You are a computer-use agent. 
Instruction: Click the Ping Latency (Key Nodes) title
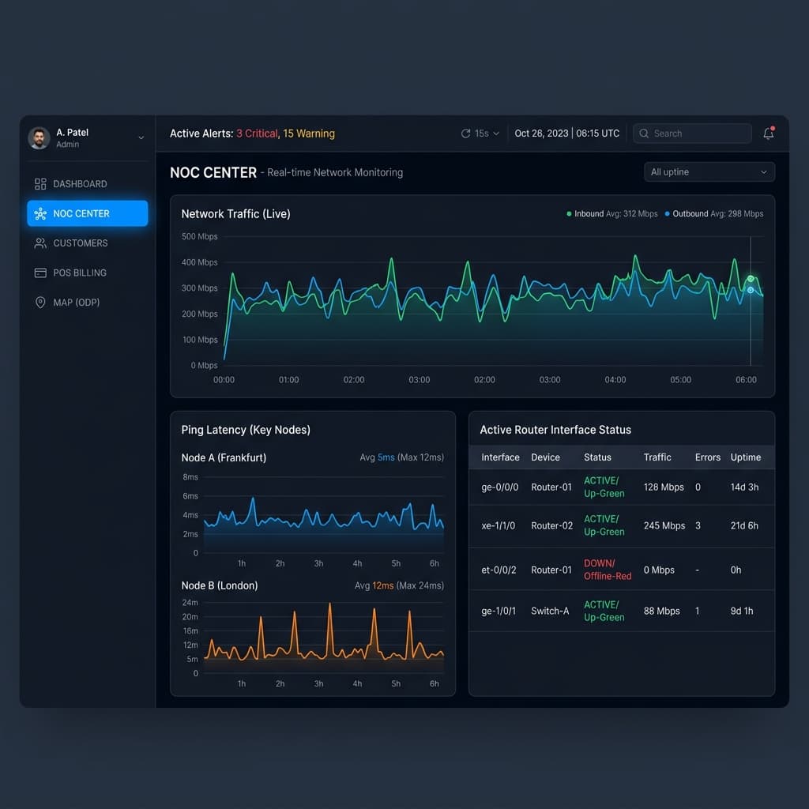tap(246, 430)
